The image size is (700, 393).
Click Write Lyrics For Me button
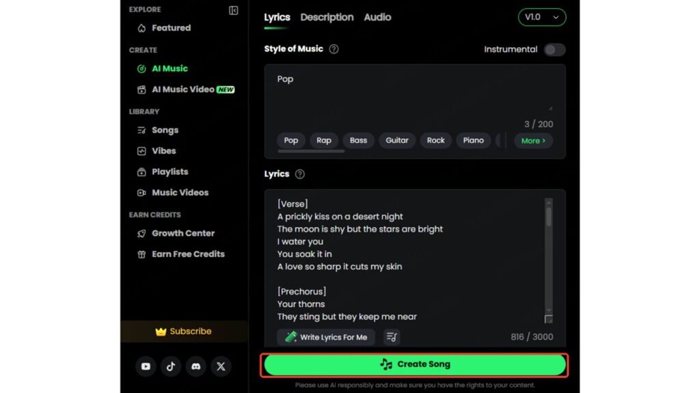point(326,337)
